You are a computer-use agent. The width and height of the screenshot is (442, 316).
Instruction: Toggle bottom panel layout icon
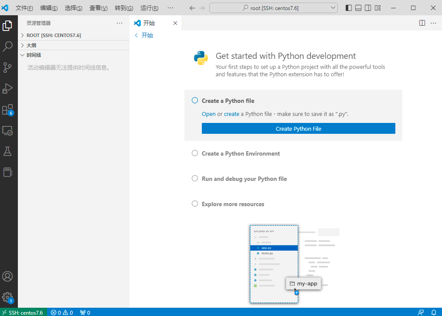[358, 8]
